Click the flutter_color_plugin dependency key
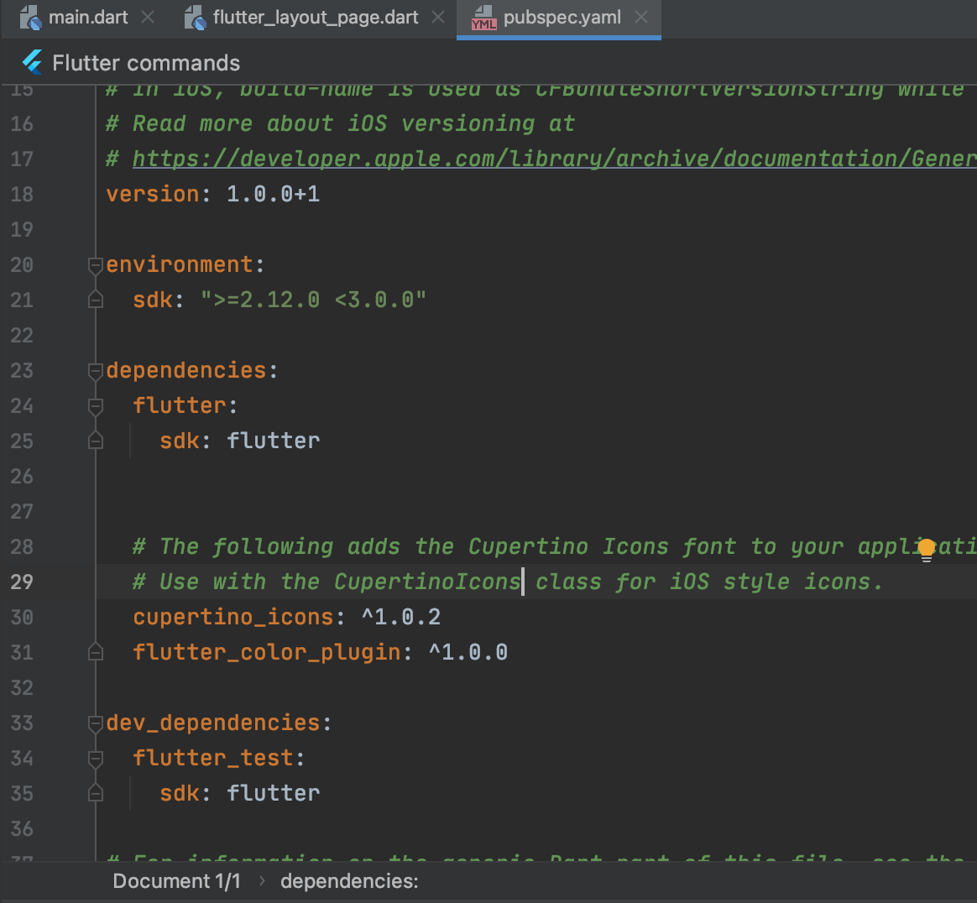Viewport: 977px width, 903px height. pyautogui.click(x=267, y=652)
